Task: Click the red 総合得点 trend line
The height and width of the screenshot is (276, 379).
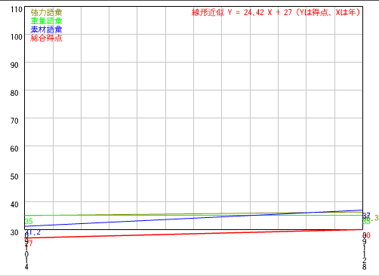Action: 194,234
